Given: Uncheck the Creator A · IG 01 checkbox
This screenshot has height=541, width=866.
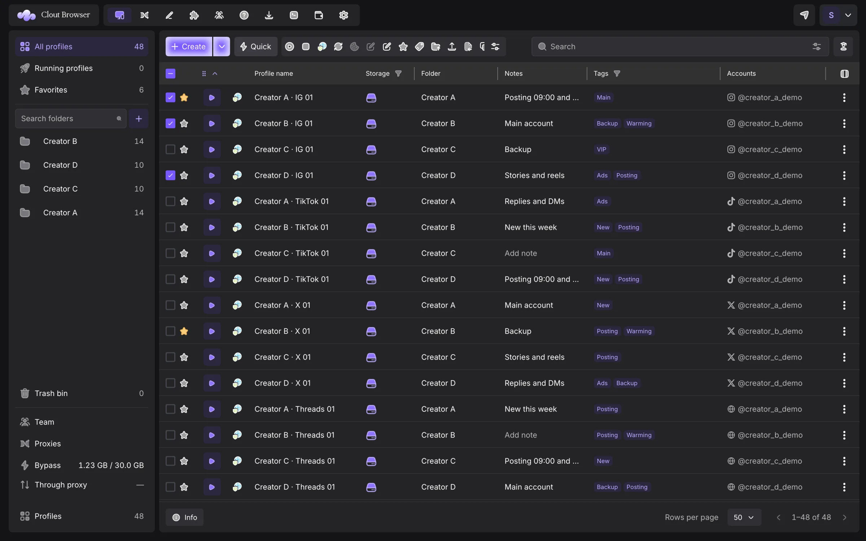Looking at the screenshot, I should pos(170,97).
